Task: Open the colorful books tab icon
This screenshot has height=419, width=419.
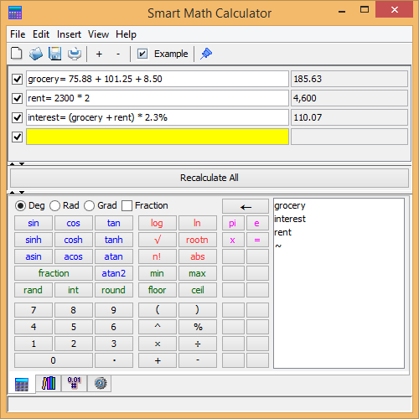Action: coord(49,383)
